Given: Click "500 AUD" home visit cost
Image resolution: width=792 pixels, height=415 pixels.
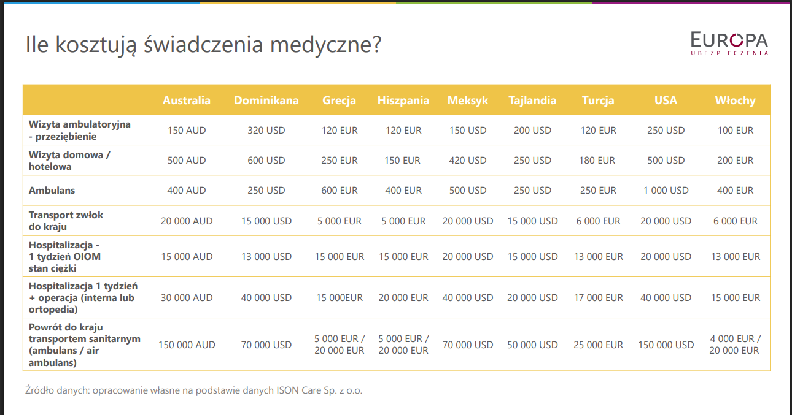Looking at the screenshot, I should point(187,160).
